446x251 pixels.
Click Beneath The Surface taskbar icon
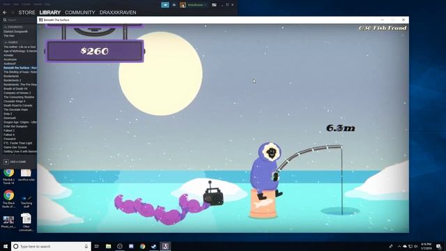[165, 246]
